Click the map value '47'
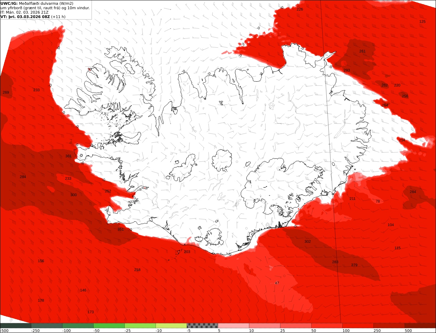The image size is (436, 333). [x=277, y=283]
